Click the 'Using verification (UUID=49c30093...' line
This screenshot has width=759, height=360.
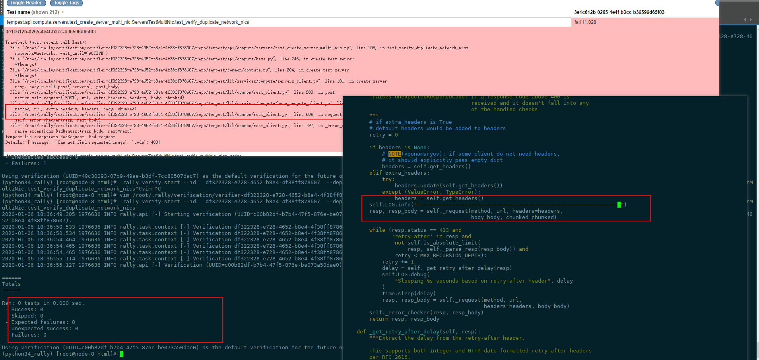[x=172, y=176]
